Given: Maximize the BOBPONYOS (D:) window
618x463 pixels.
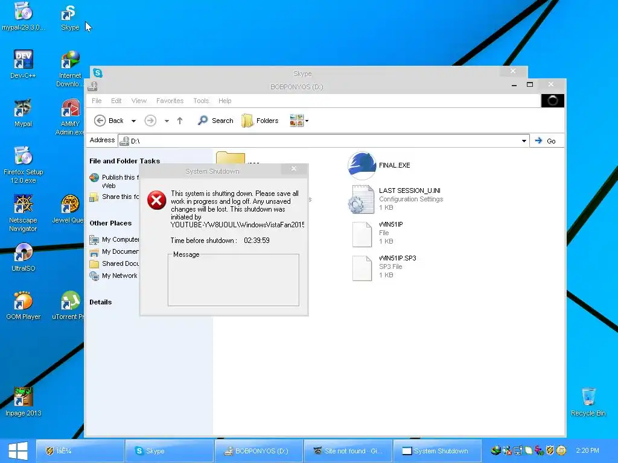Looking at the screenshot, I should click(x=530, y=84).
